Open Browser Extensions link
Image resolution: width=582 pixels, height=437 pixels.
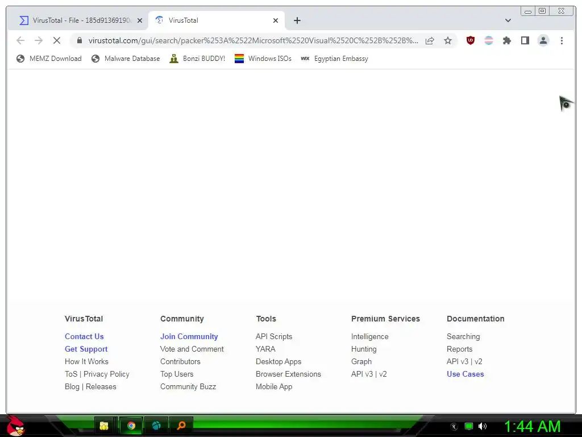pyautogui.click(x=288, y=374)
